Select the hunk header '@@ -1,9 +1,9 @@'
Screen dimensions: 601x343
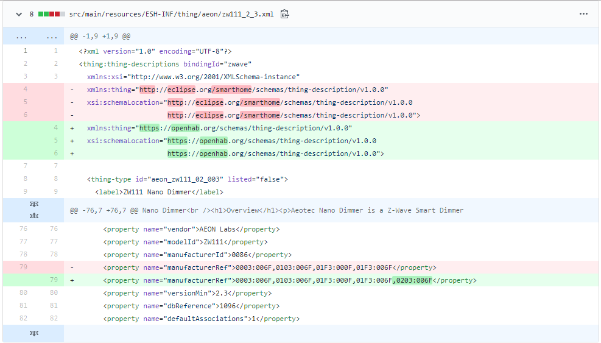[x=100, y=37]
